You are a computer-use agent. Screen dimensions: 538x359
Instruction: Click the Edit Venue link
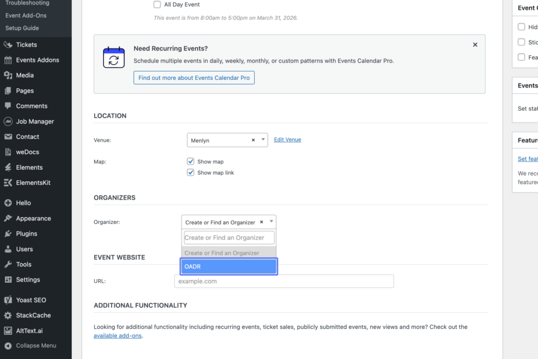pos(287,140)
